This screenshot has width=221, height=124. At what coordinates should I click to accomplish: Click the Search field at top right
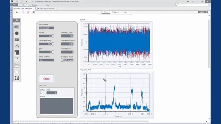(x=192, y=4)
